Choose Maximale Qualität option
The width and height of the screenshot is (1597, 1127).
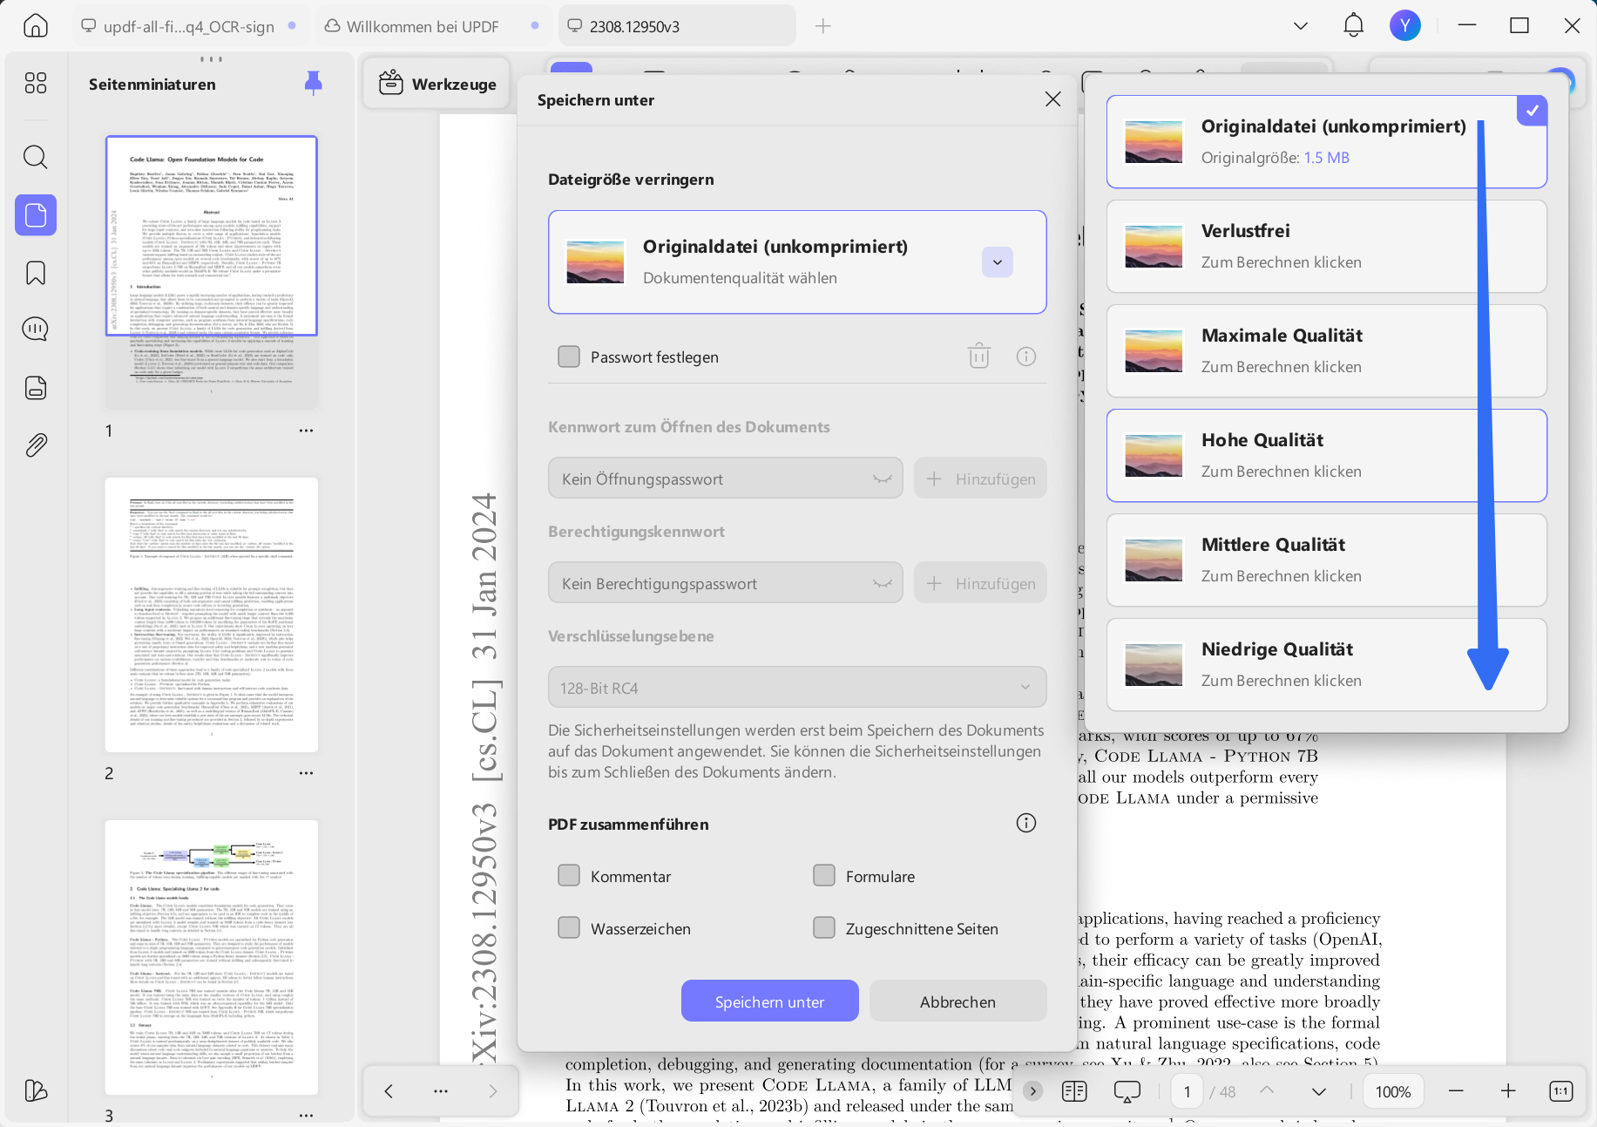[x=1326, y=351]
